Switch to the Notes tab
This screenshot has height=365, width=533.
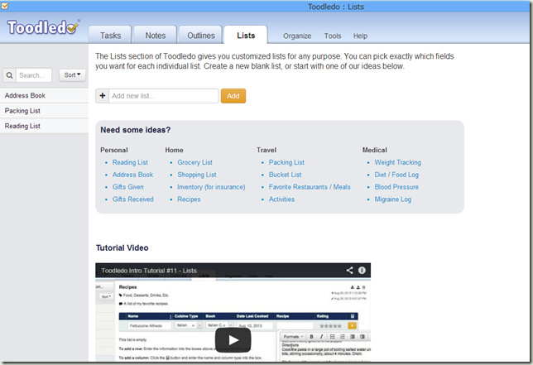pos(156,36)
